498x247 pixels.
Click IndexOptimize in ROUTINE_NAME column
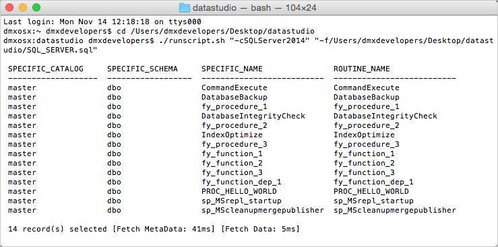364,135
